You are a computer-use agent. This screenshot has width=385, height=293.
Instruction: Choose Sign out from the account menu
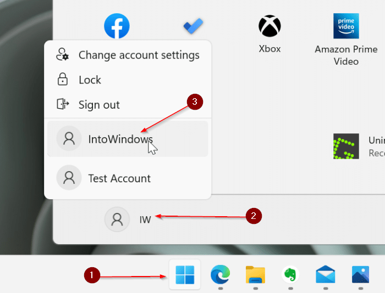(x=128, y=105)
